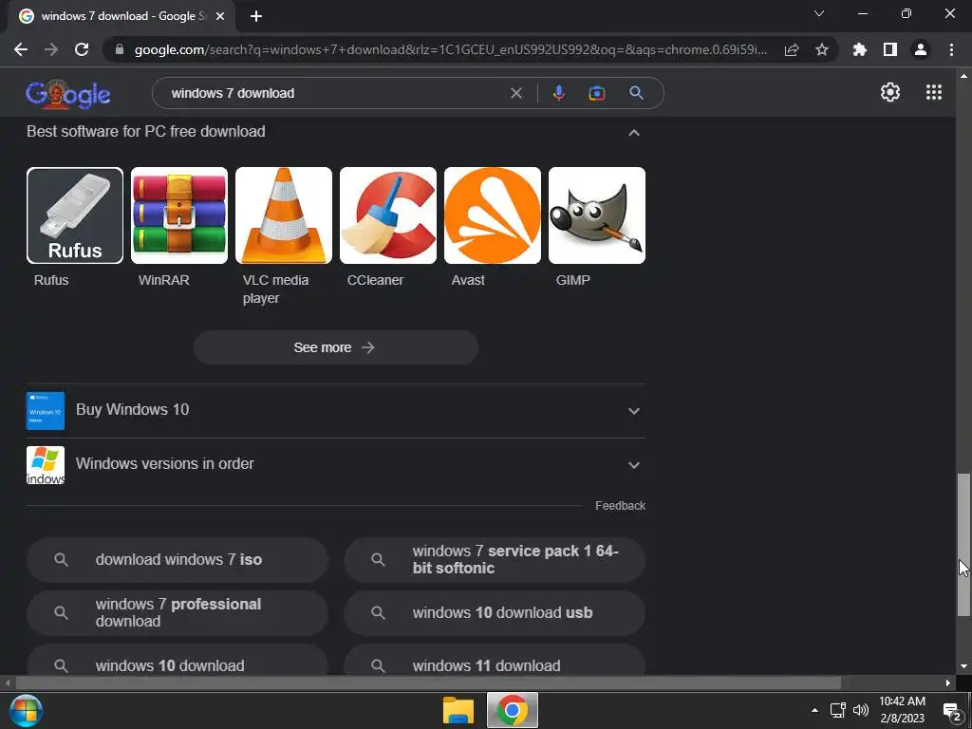The image size is (972, 729).
Task: View the site information lock icon
Action: [119, 49]
